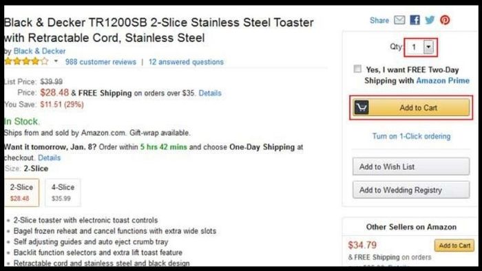
Task: Click the star rating graphic
Action: (26, 61)
